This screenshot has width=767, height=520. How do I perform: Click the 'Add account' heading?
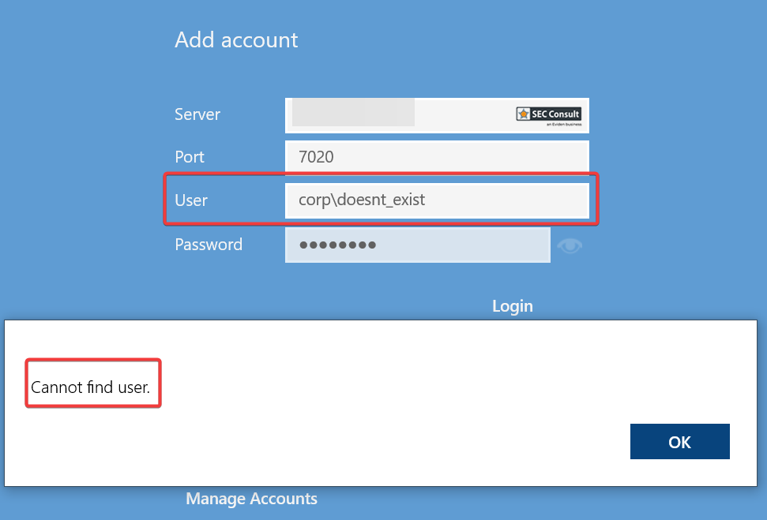(236, 39)
